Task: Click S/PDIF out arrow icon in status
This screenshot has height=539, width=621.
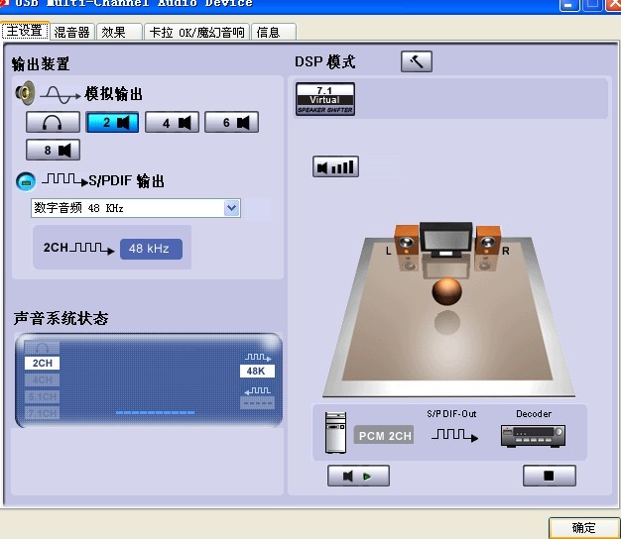Action: pyautogui.click(x=258, y=357)
